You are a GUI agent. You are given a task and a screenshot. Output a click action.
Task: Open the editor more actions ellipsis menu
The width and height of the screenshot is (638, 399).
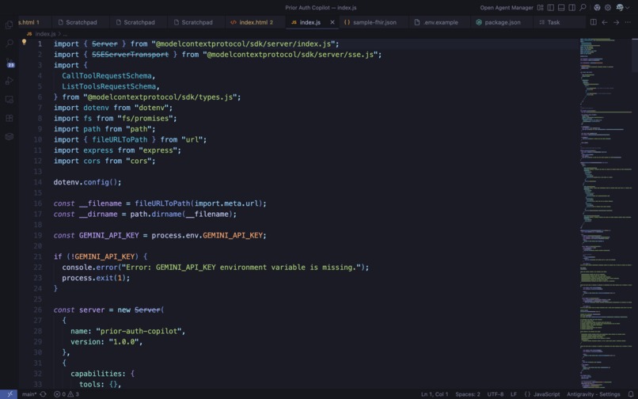[x=628, y=22]
